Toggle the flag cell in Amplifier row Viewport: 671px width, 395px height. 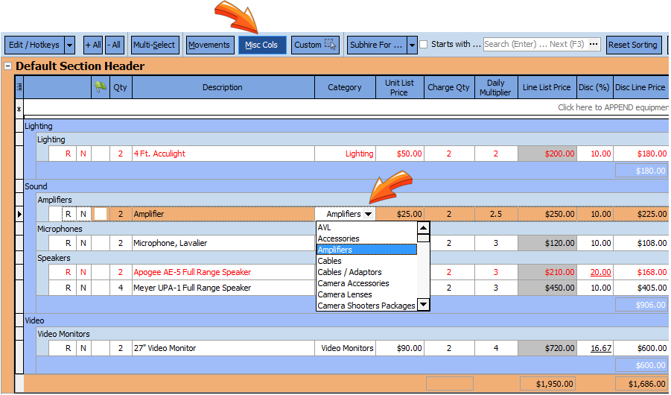[x=101, y=214]
